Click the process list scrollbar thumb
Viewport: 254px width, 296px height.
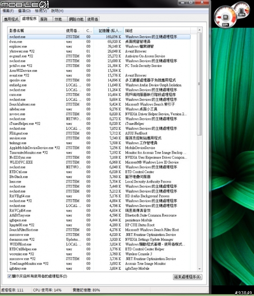click(x=200, y=84)
